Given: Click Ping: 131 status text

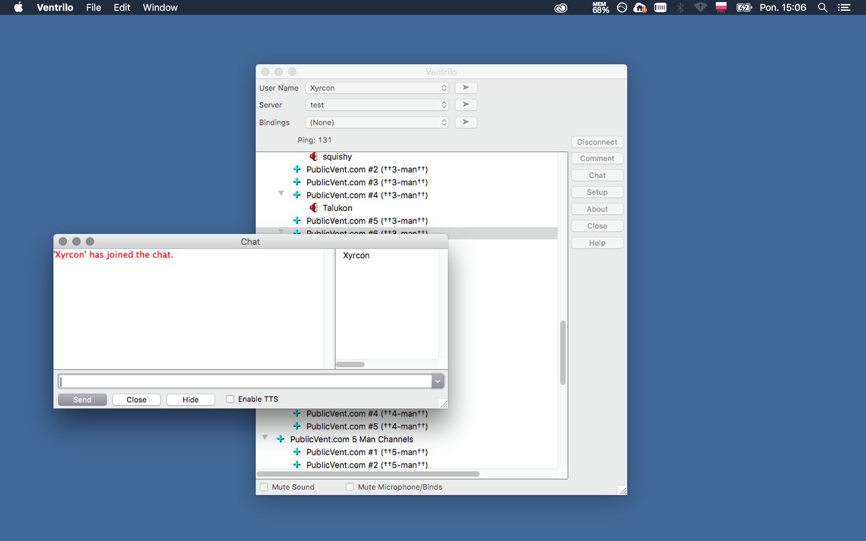Looking at the screenshot, I should pos(314,140).
